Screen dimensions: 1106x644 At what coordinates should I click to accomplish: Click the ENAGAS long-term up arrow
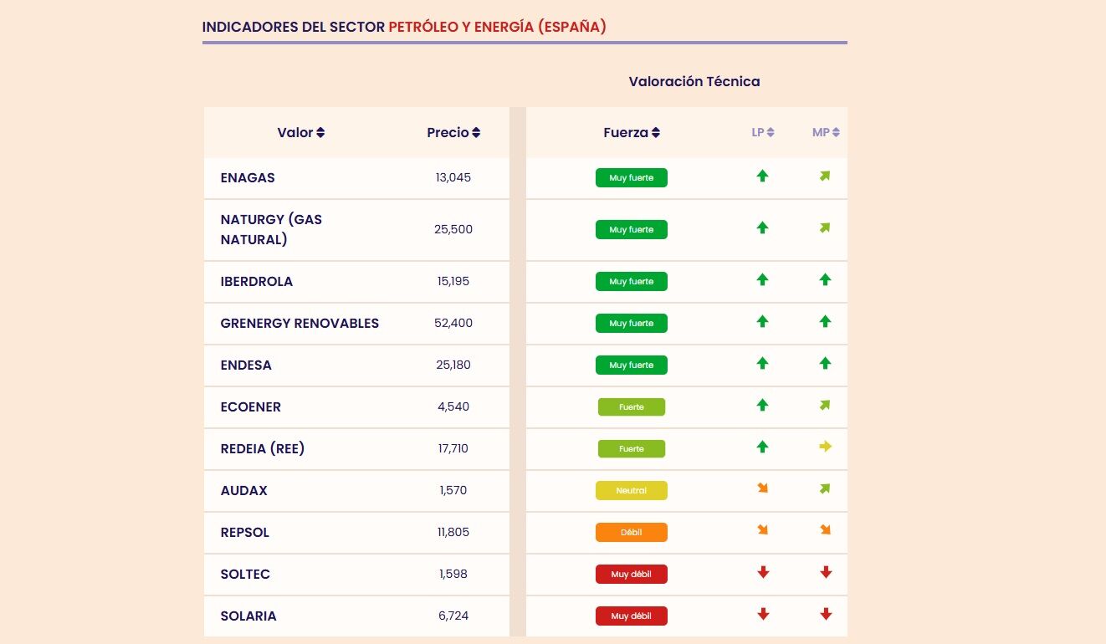coord(762,176)
